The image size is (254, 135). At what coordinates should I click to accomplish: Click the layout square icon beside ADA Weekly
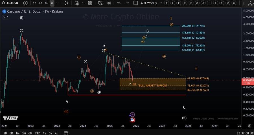tap(135, 3)
